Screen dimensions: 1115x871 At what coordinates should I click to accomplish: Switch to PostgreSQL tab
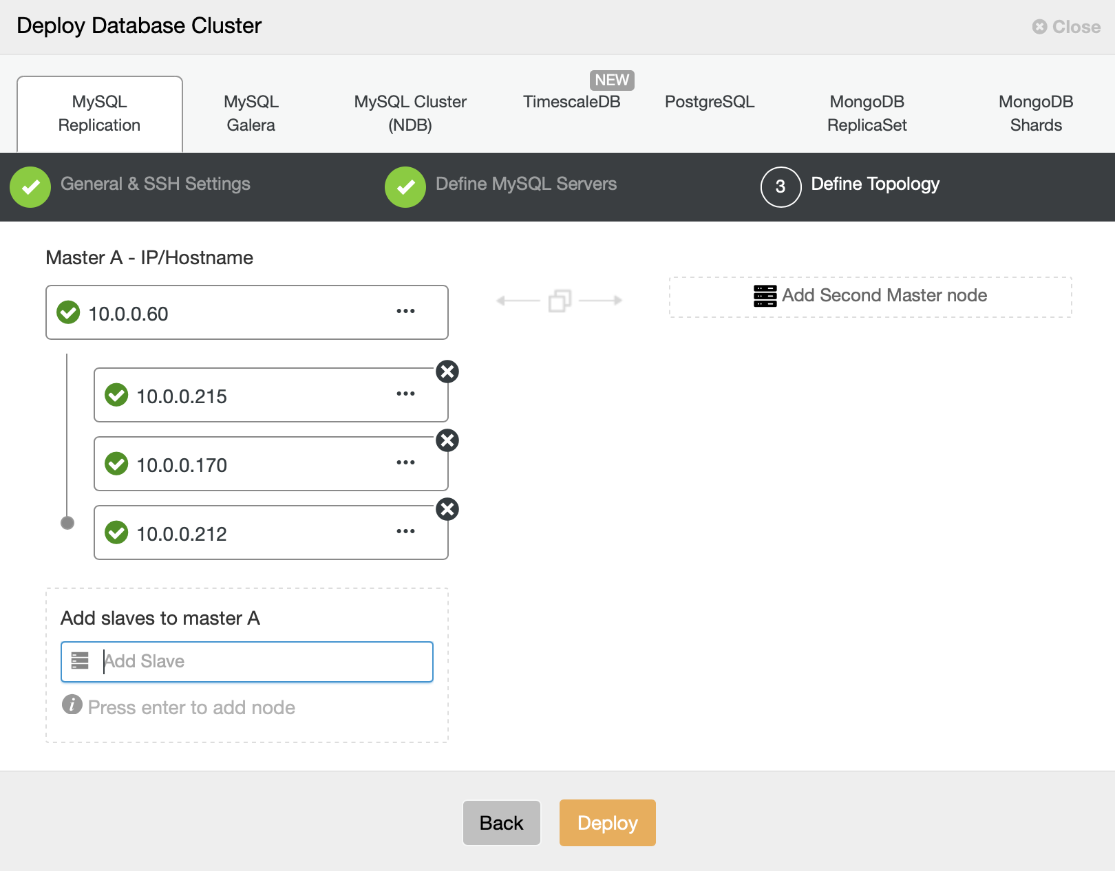[x=710, y=102]
